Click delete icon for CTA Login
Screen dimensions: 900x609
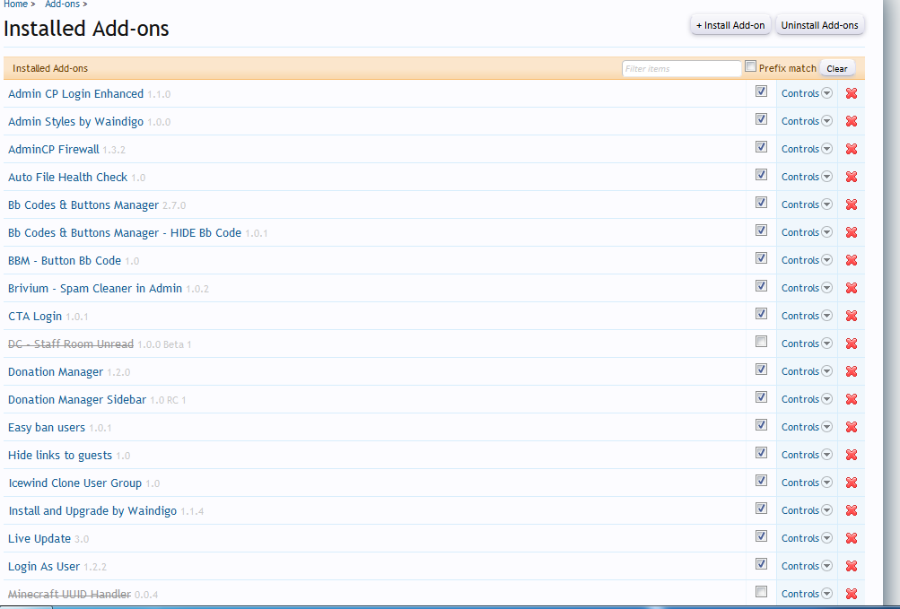(x=851, y=316)
